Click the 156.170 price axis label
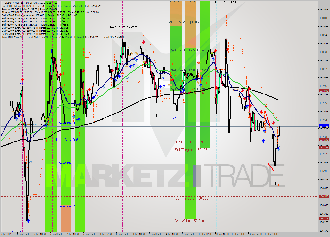 point(324,231)
